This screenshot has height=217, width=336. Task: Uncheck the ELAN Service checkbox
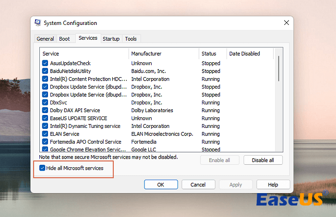tap(45, 134)
